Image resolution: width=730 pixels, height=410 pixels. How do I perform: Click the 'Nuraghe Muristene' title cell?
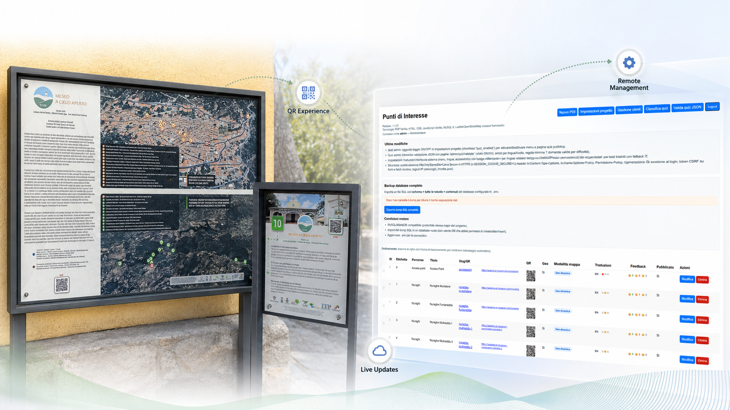[440, 286]
